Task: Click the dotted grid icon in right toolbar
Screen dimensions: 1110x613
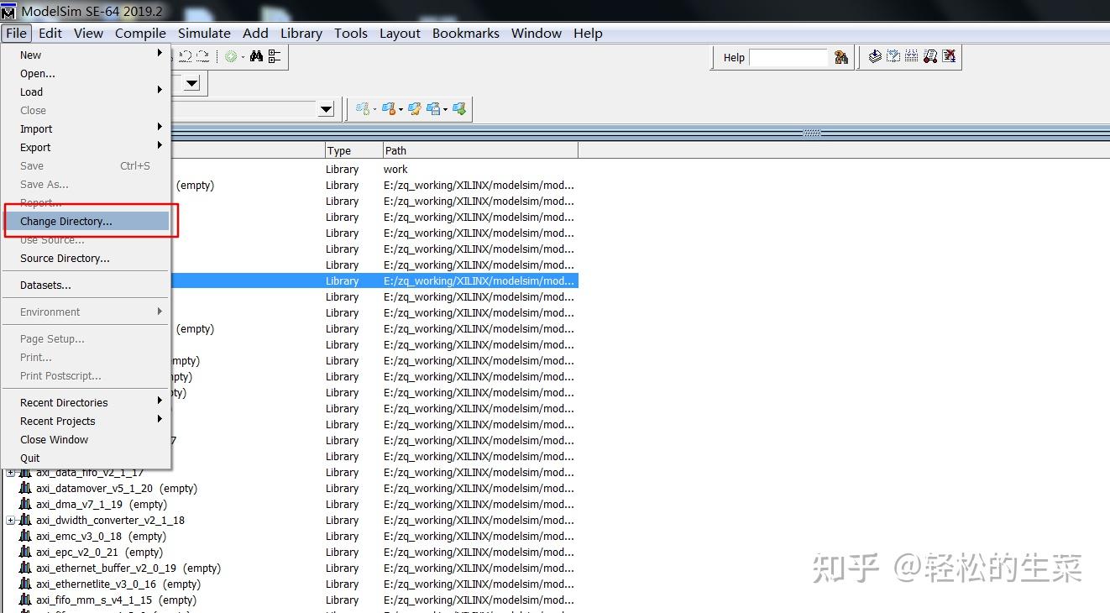Action: pos(912,56)
